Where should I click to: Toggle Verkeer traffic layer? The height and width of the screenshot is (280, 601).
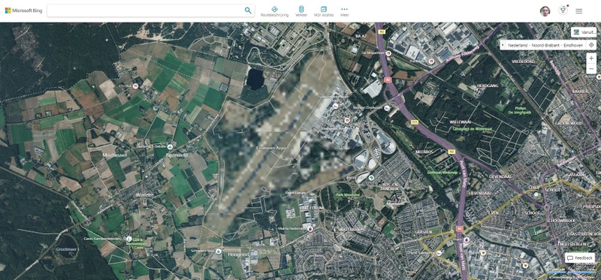[x=301, y=11]
